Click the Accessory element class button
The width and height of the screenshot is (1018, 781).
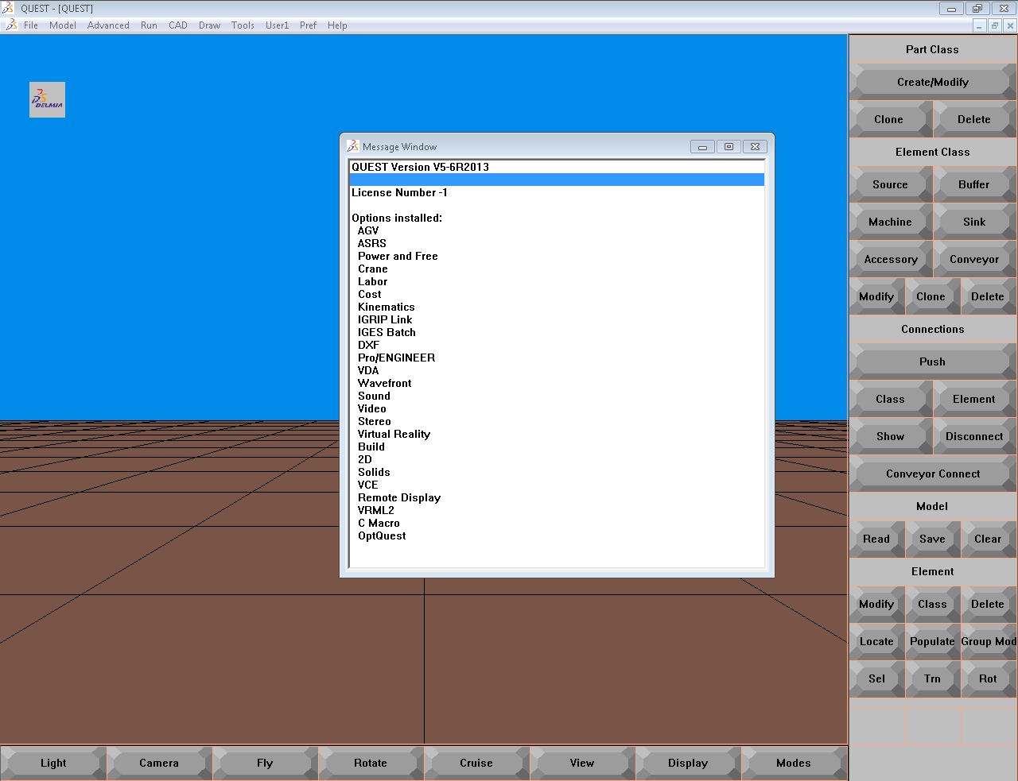[891, 259]
